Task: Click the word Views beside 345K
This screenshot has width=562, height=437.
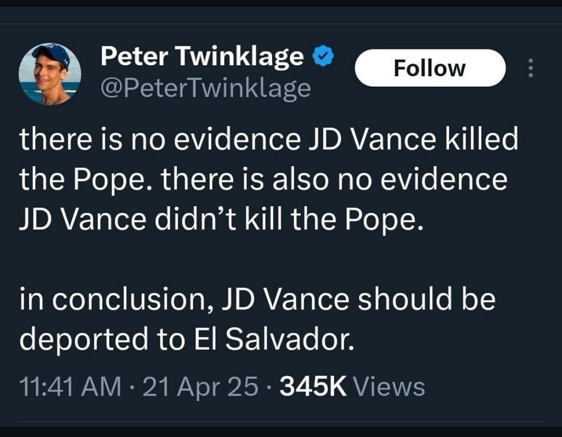Action: coord(390,387)
